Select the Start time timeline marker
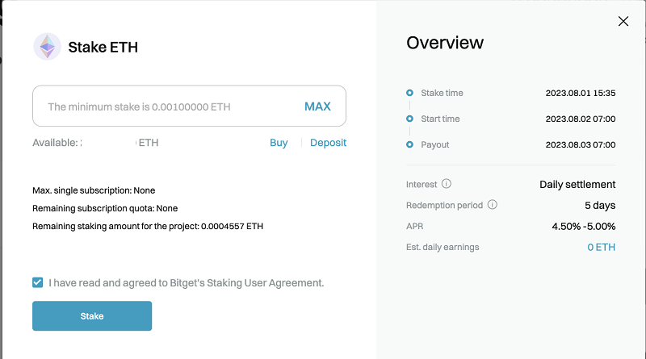 (409, 119)
